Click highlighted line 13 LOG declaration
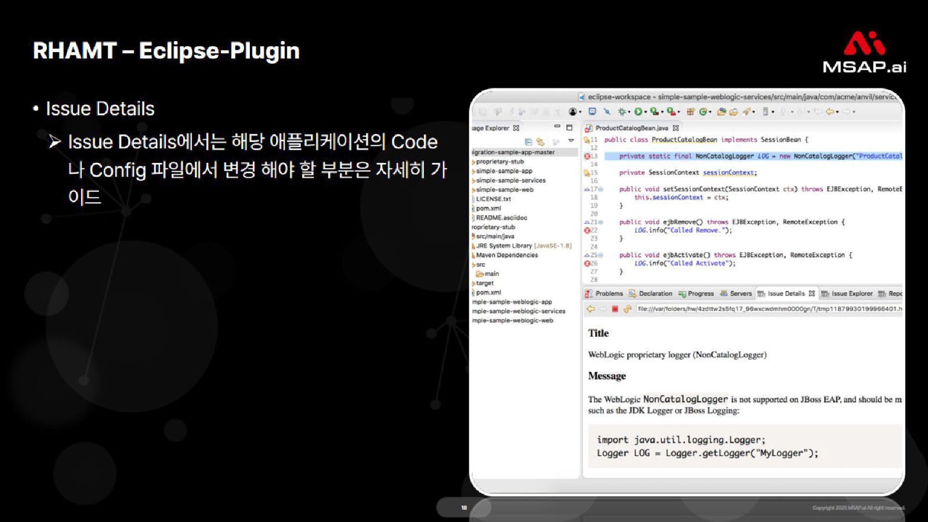Image resolution: width=928 pixels, height=522 pixels. [x=753, y=156]
